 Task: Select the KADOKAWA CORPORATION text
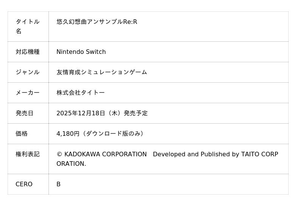105,154
